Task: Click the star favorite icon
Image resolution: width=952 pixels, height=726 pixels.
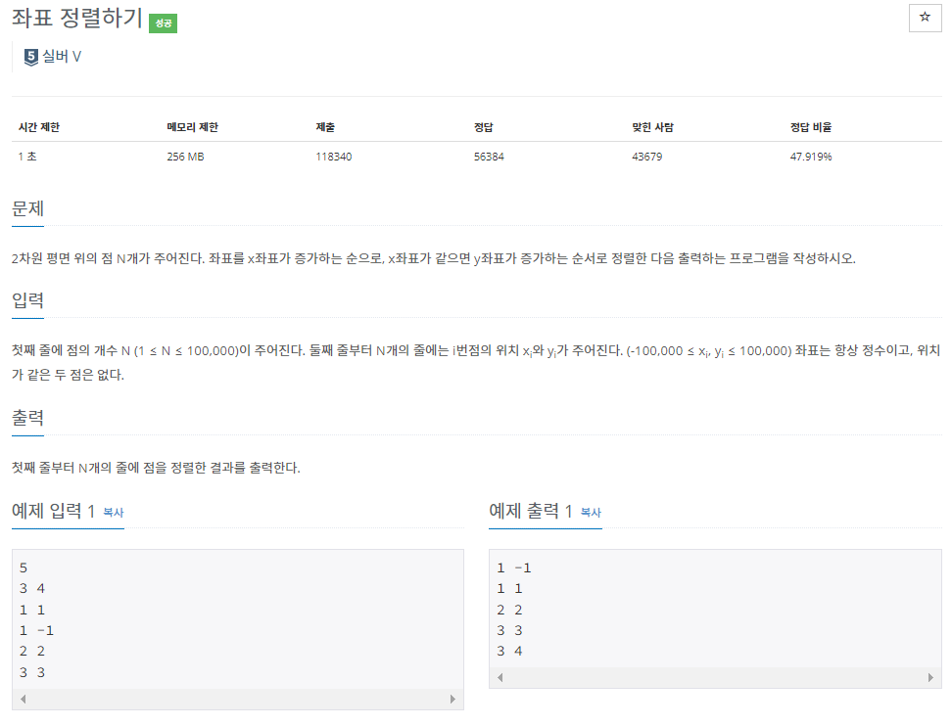Action: point(925,17)
